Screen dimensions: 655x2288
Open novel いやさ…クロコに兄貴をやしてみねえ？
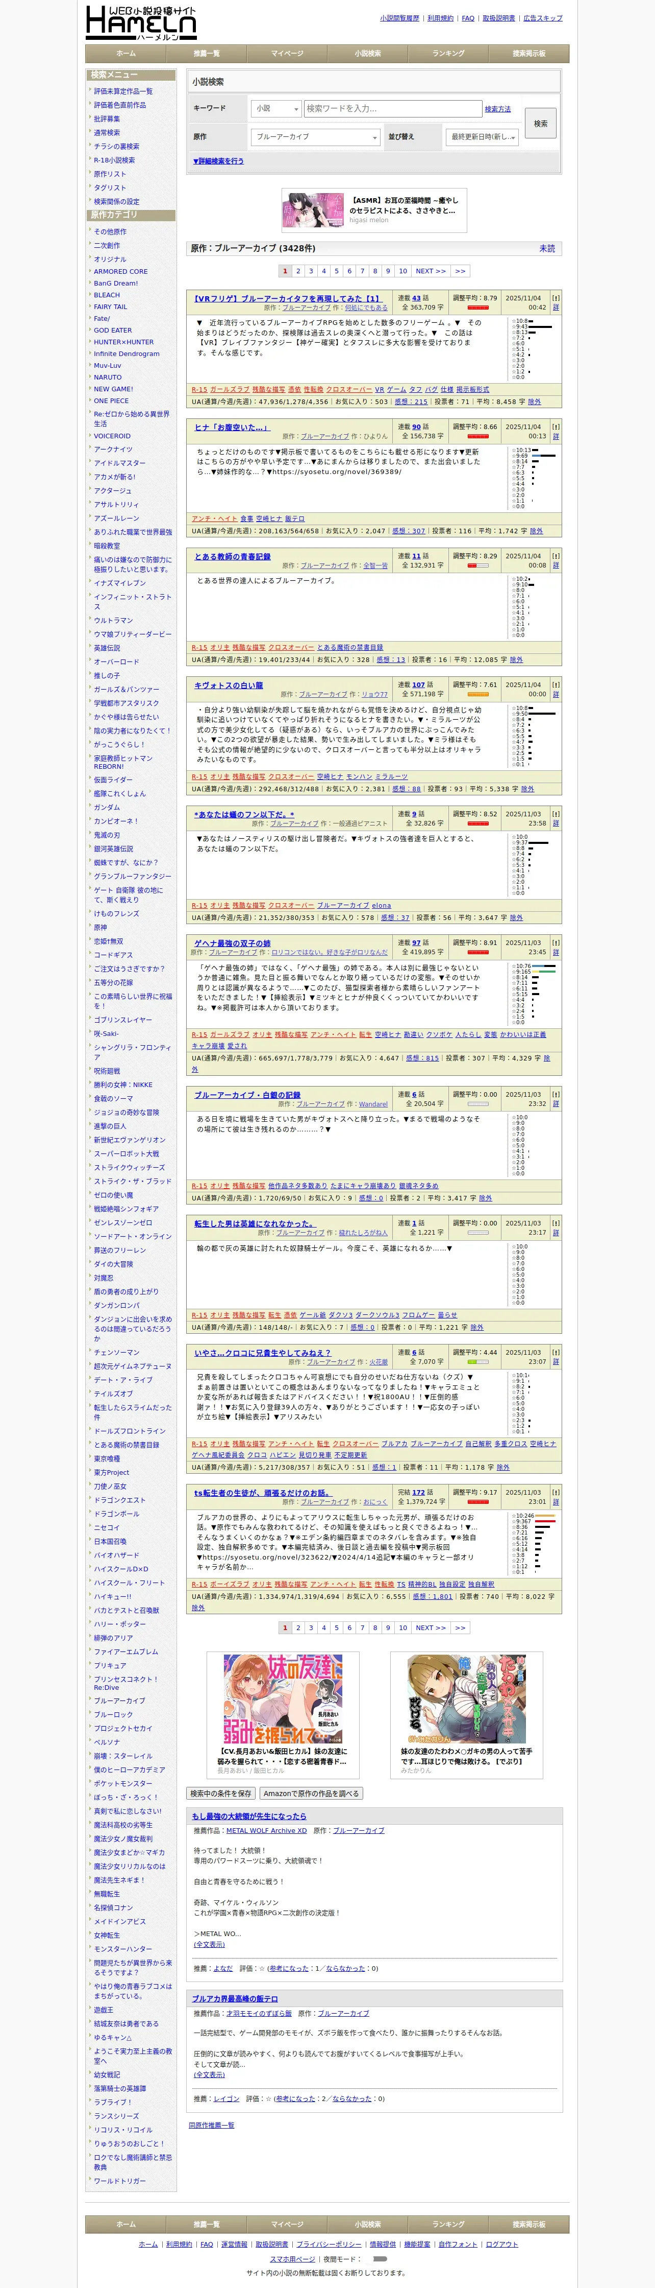[263, 1353]
